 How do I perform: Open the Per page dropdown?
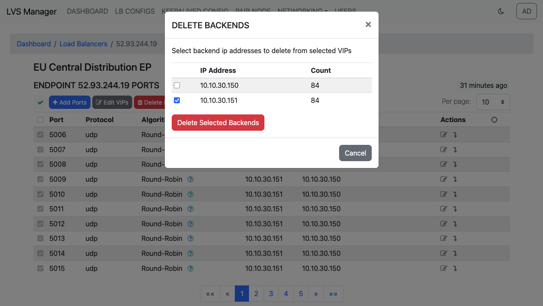(x=493, y=102)
